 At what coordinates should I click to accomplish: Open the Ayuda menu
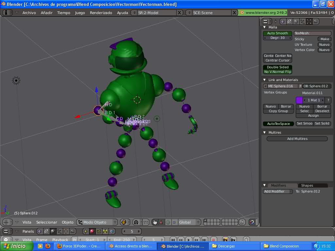(122, 13)
